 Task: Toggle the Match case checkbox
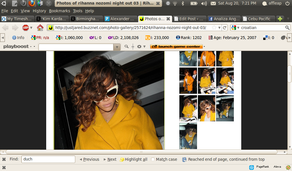click(153, 159)
